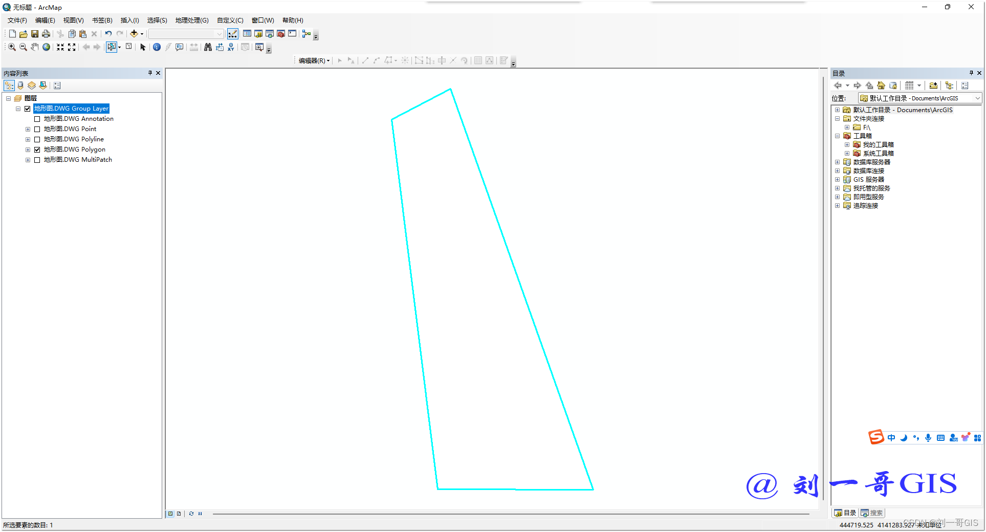Viewport: 986px width, 532px height.
Task: Click the Save button
Action: pos(34,34)
